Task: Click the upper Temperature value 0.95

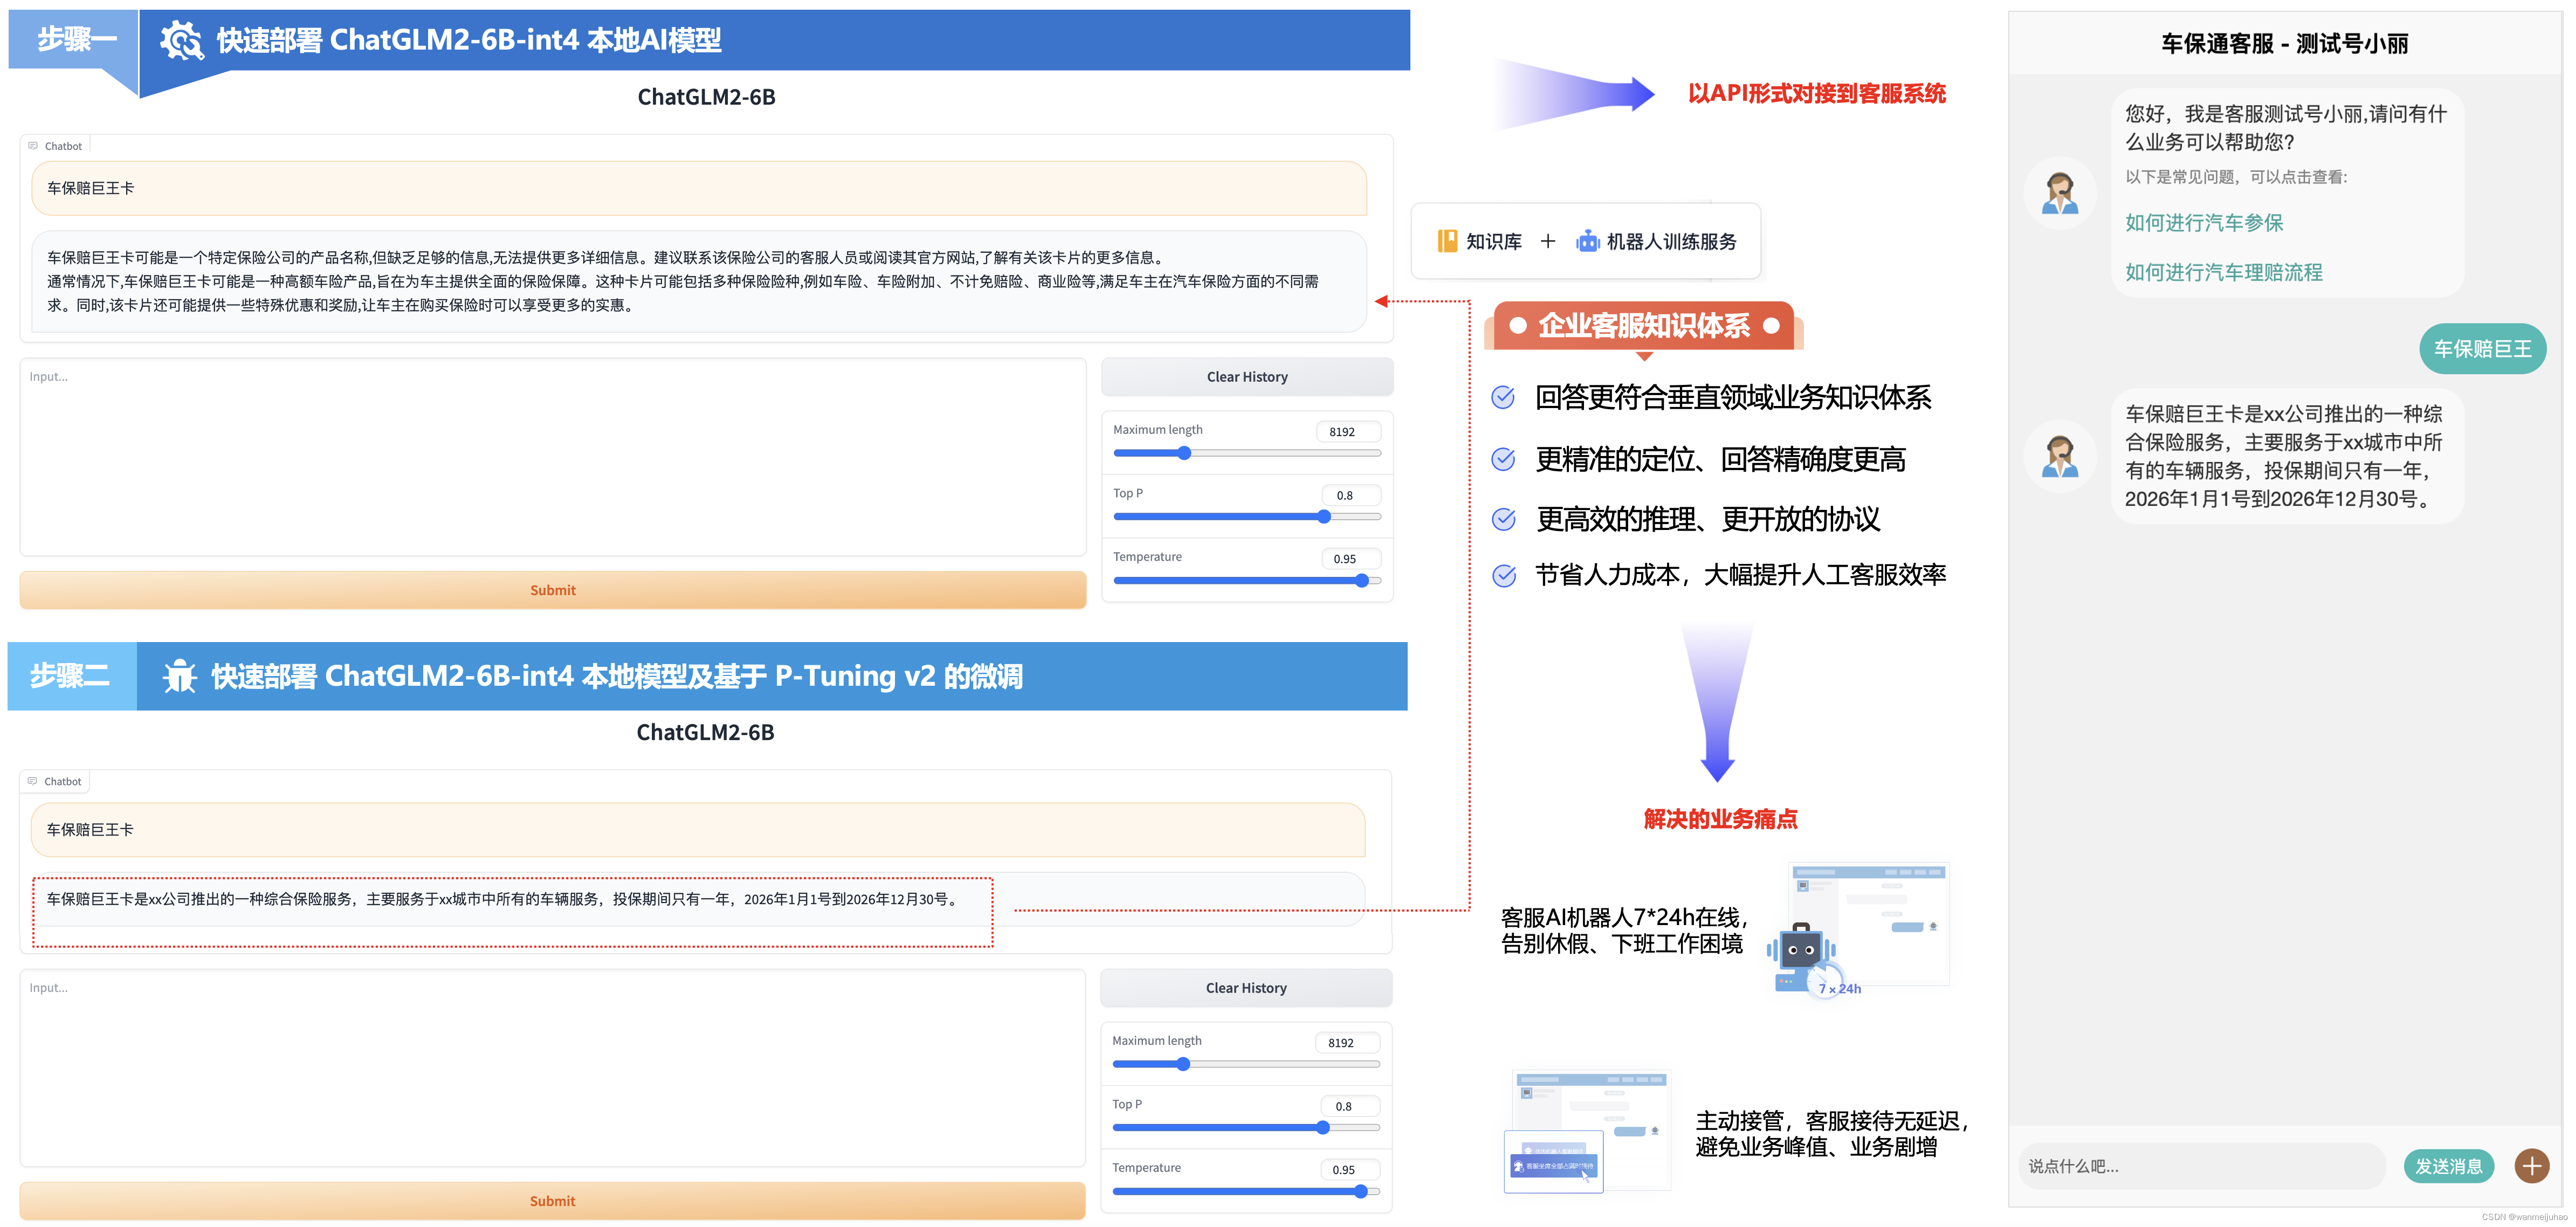Action: [x=1351, y=559]
